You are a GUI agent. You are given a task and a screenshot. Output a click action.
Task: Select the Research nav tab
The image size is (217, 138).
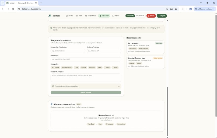click(x=104, y=16)
